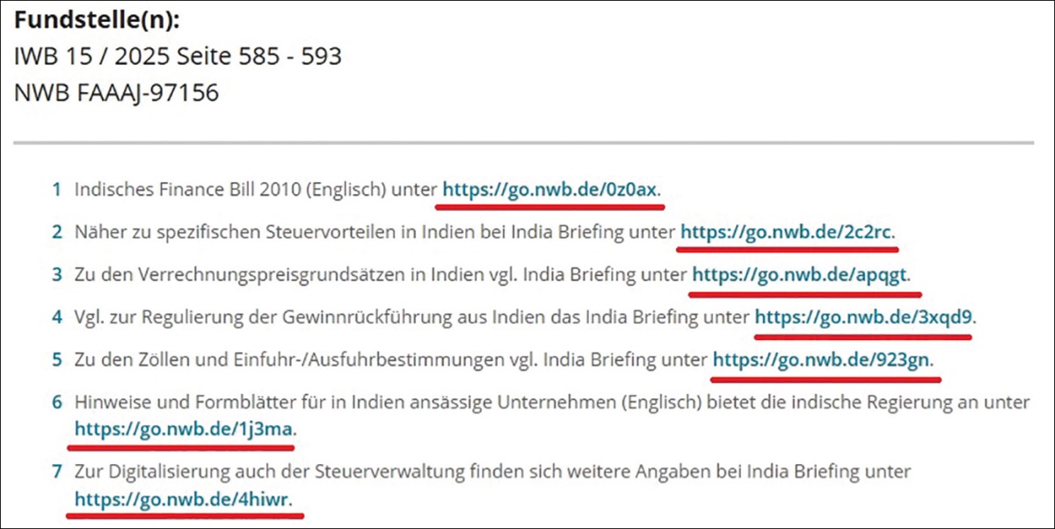The image size is (1055, 529).
Task: Click the go.nwb.de/3xqd9 link
Action: click(x=864, y=317)
